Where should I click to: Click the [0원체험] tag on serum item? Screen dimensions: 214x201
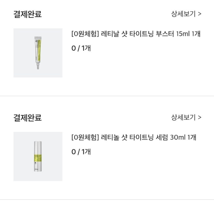[x=85, y=137]
